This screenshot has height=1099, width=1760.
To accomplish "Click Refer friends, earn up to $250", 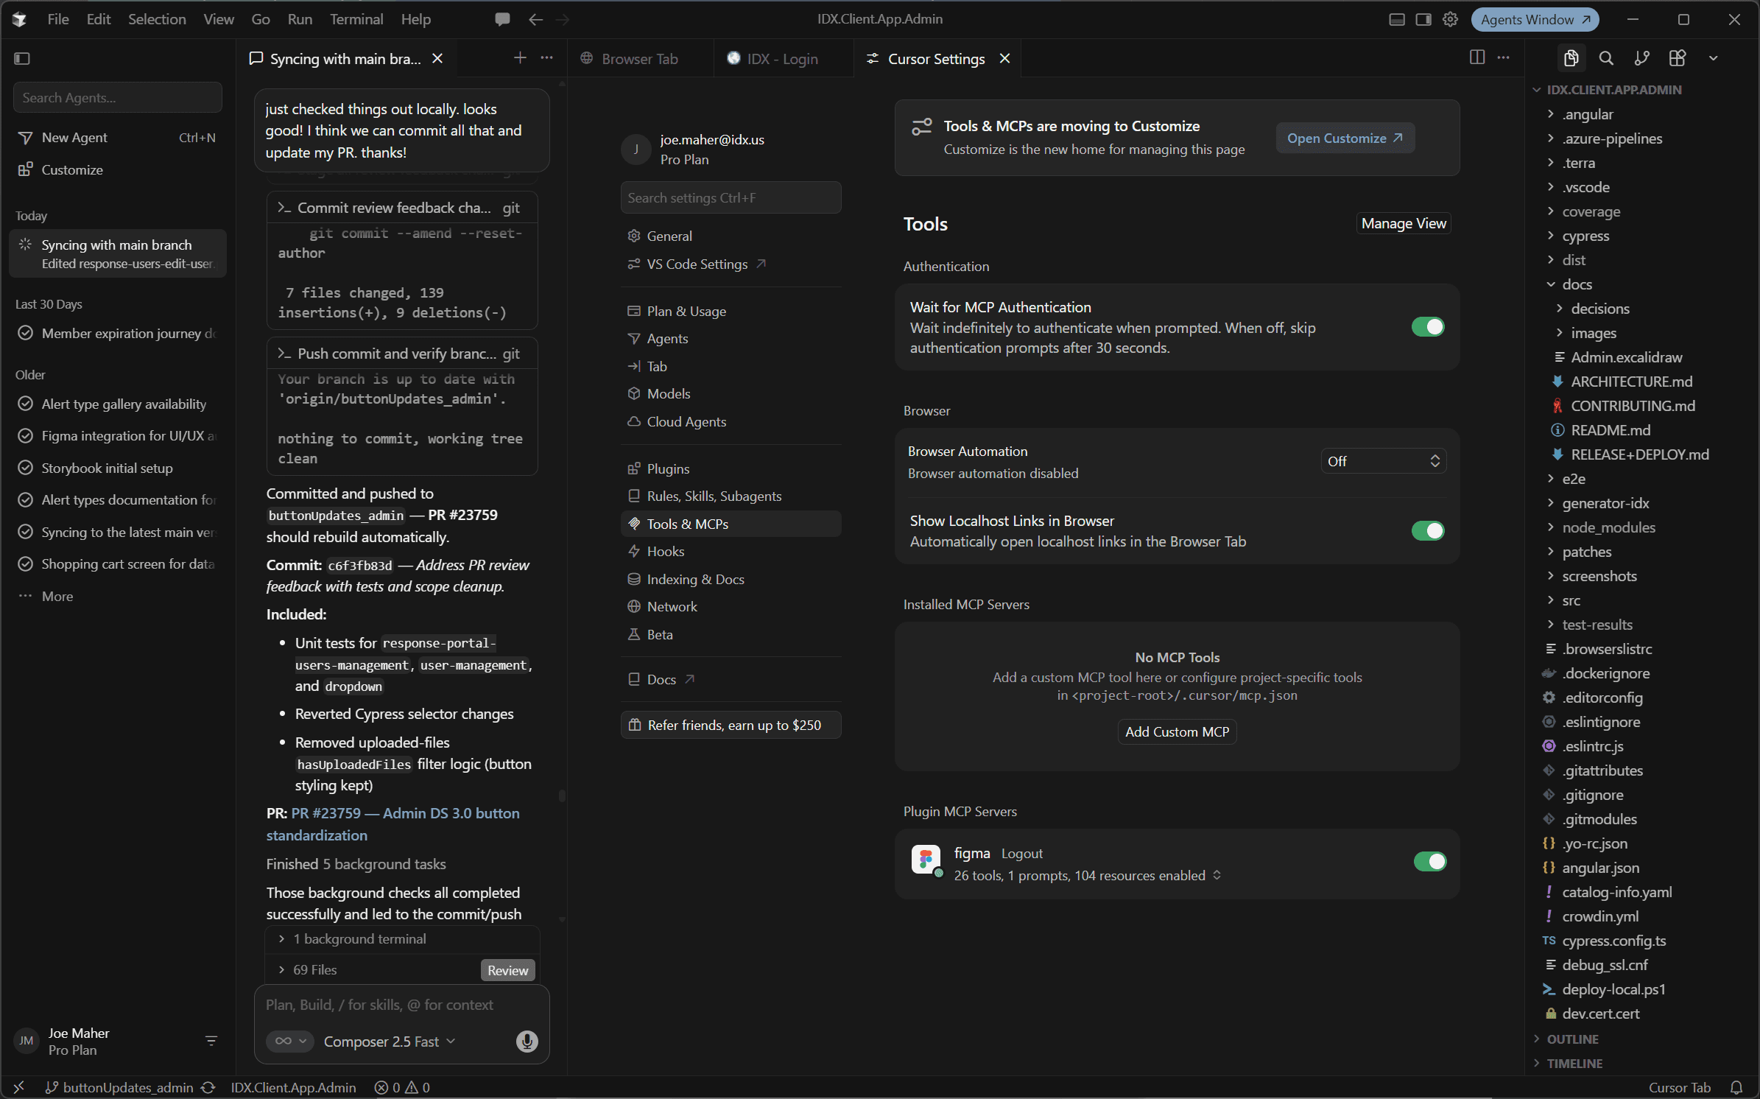I will pos(731,725).
